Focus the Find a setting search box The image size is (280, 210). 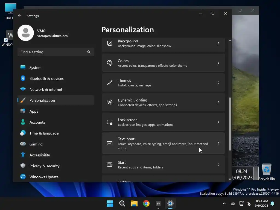[56, 52]
